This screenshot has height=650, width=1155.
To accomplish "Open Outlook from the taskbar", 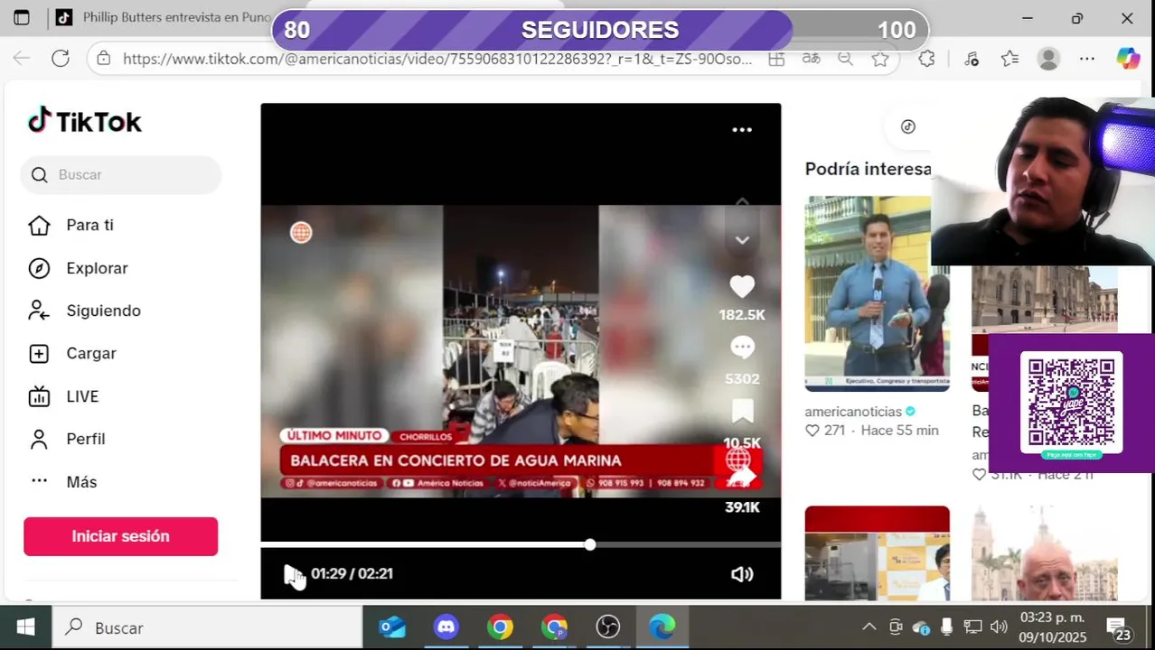I will [392, 627].
